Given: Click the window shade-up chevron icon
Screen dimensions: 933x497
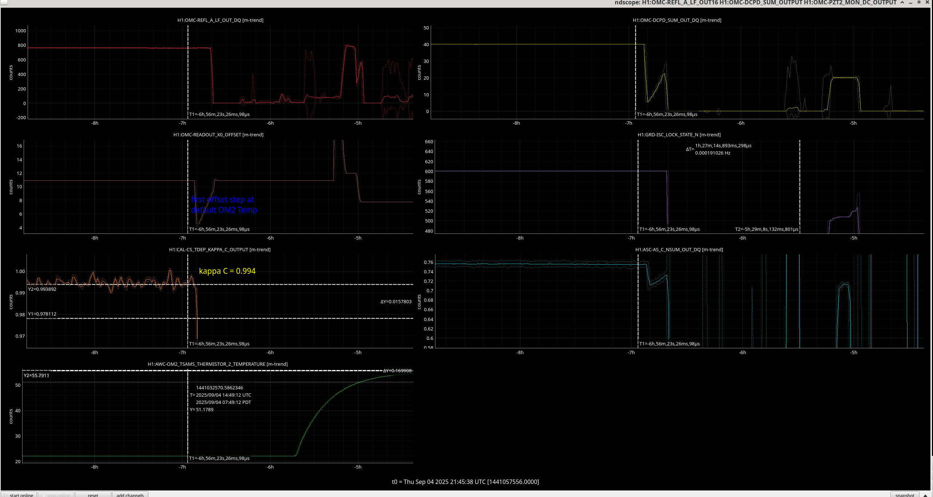Looking at the screenshot, I should (902, 3).
